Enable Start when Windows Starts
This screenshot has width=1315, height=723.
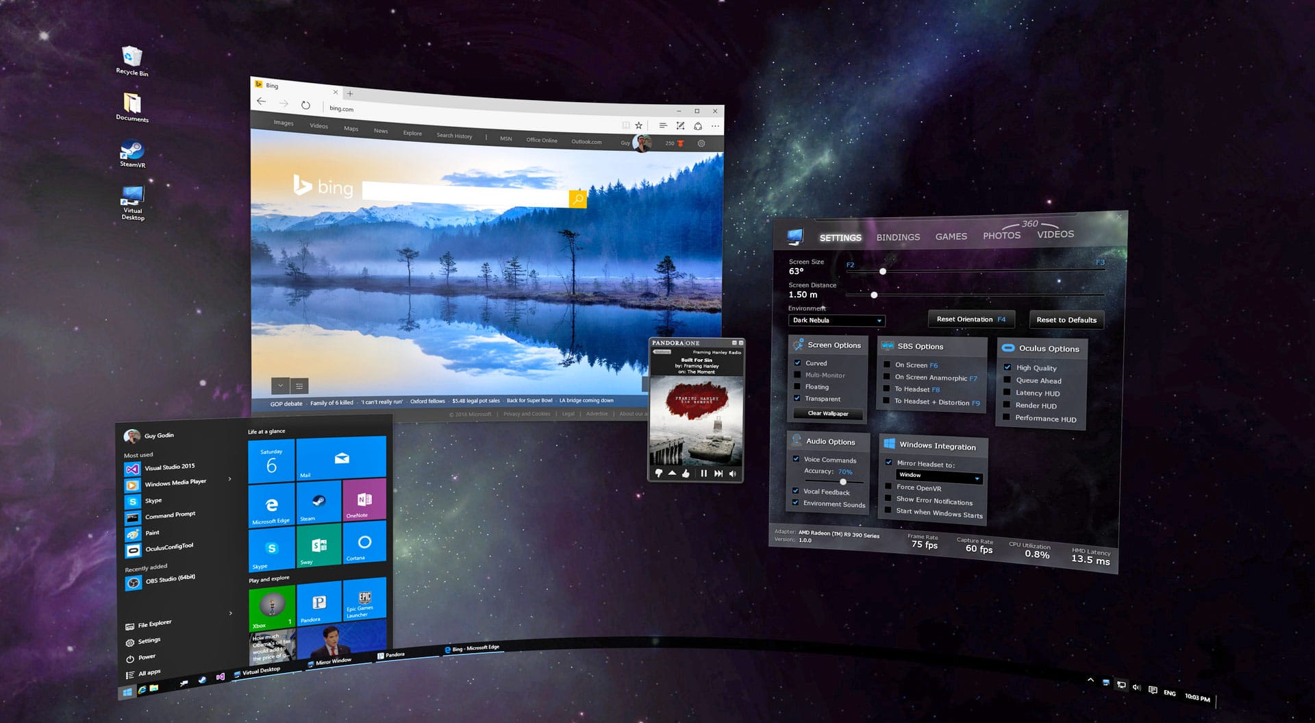(888, 511)
